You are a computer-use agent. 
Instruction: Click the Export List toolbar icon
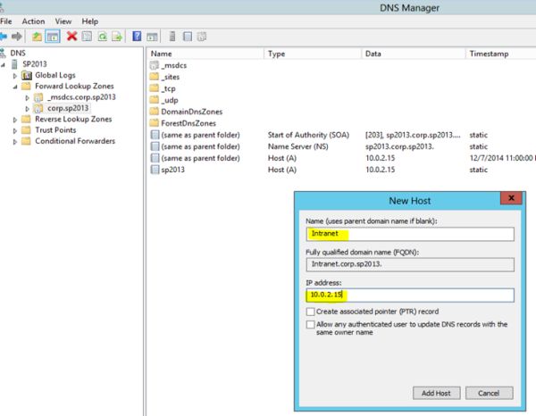[117, 37]
